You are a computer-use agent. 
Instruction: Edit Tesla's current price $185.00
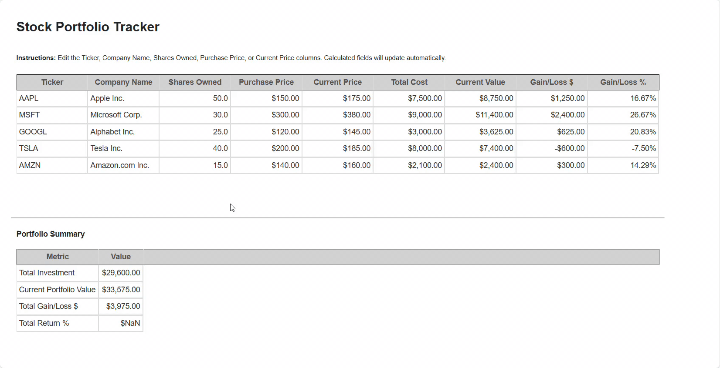338,149
